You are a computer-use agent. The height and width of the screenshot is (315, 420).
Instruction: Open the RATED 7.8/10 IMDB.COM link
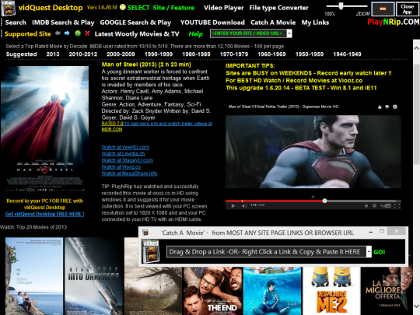156,127
